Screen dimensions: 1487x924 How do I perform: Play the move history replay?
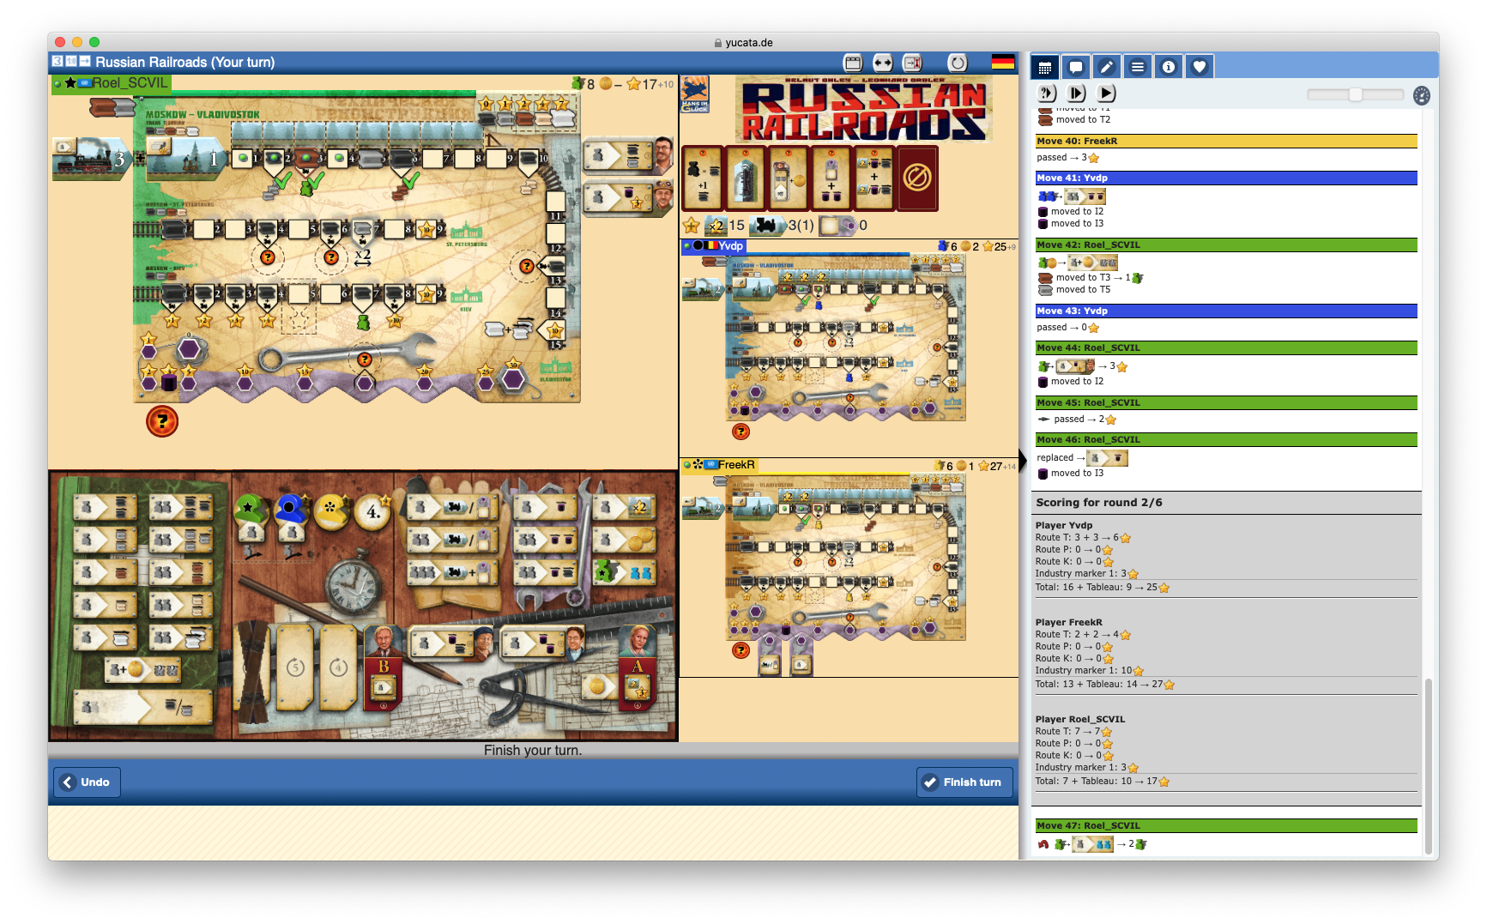click(x=1106, y=94)
